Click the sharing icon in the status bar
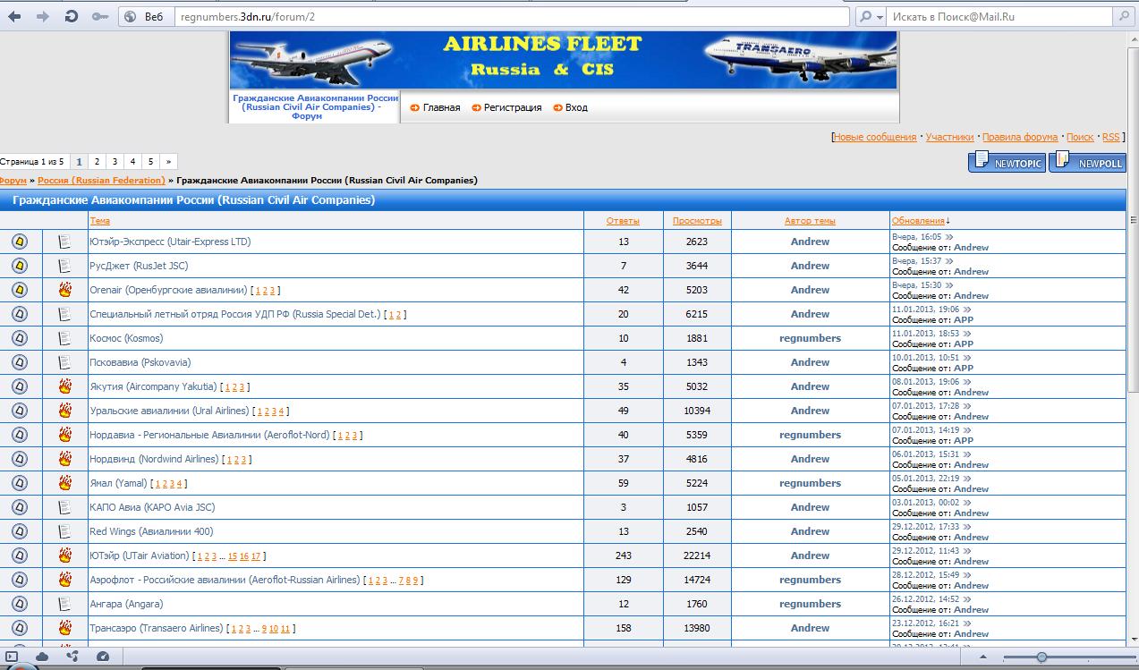Screen dimensions: 1139x670 (72, 657)
